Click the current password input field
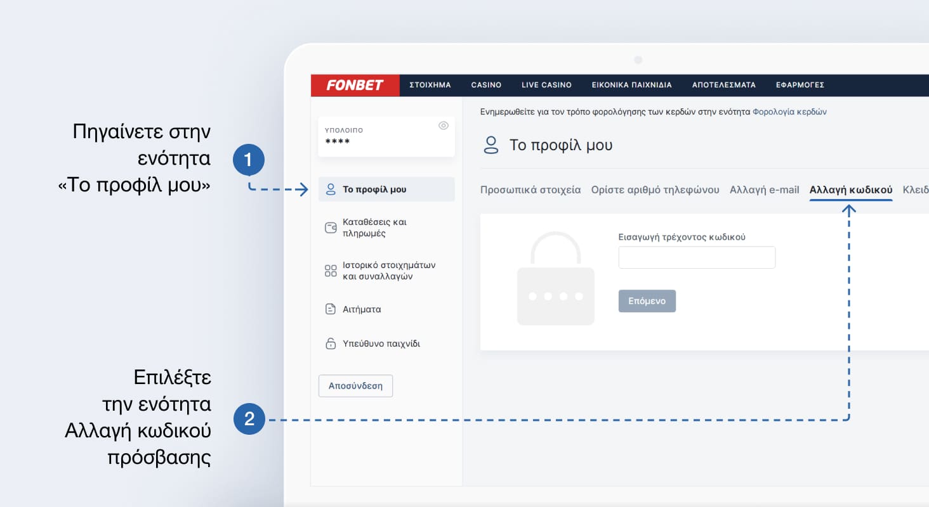929x507 pixels. [x=696, y=258]
